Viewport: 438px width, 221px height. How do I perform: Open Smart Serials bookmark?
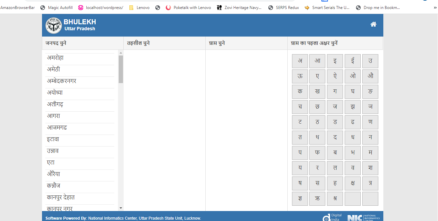pyautogui.click(x=327, y=8)
